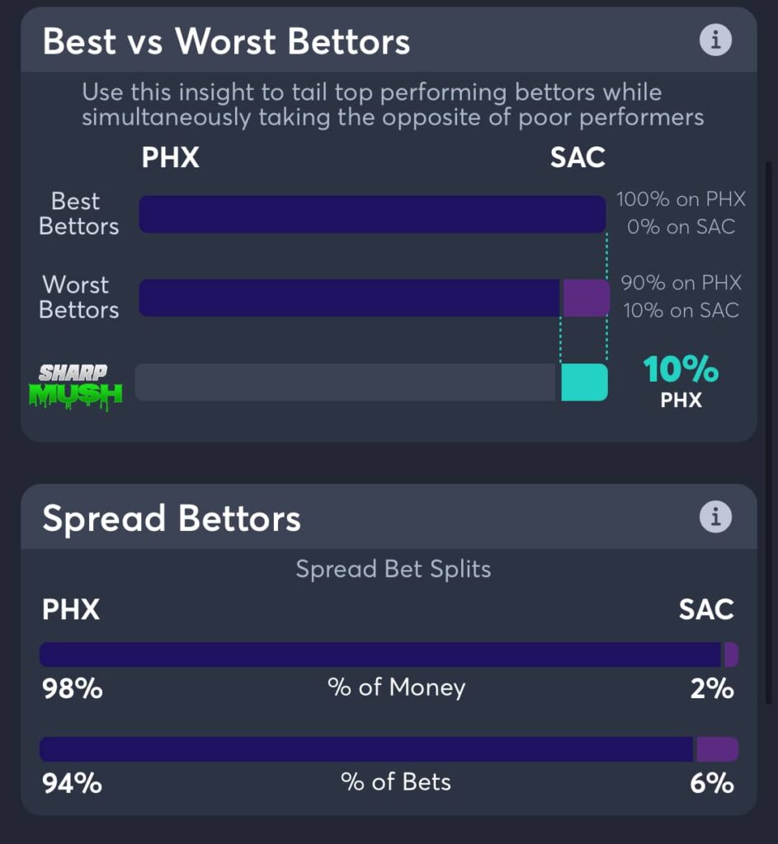Open info tooltip for Spread Bettors

click(716, 517)
